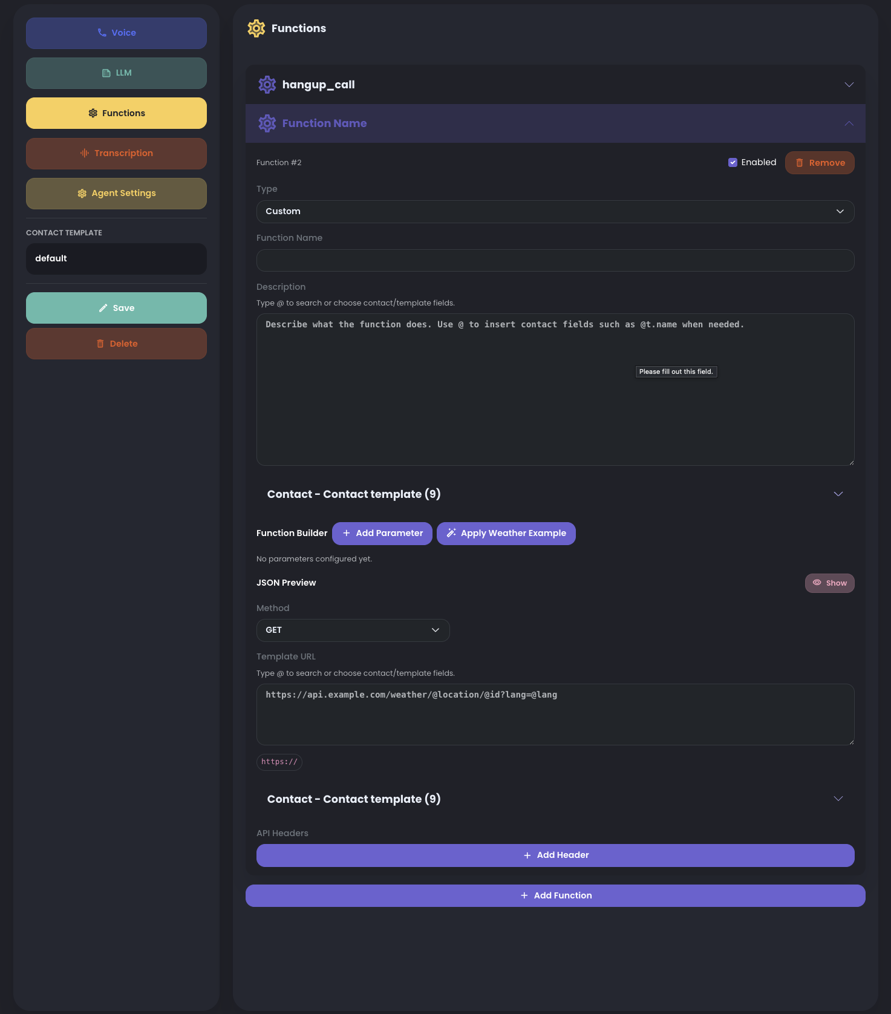Uncheck the Enabled checkbox
This screenshot has height=1014, width=891.
tap(733, 162)
